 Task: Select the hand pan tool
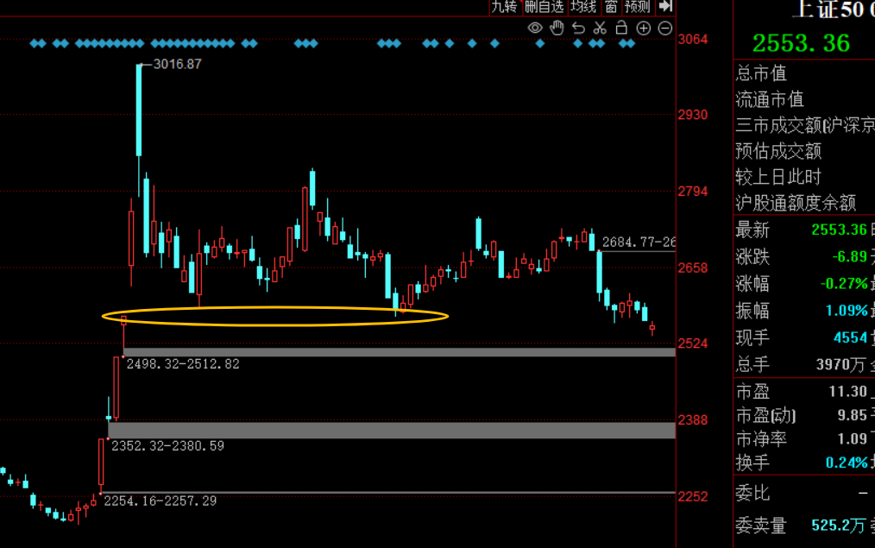tap(557, 28)
